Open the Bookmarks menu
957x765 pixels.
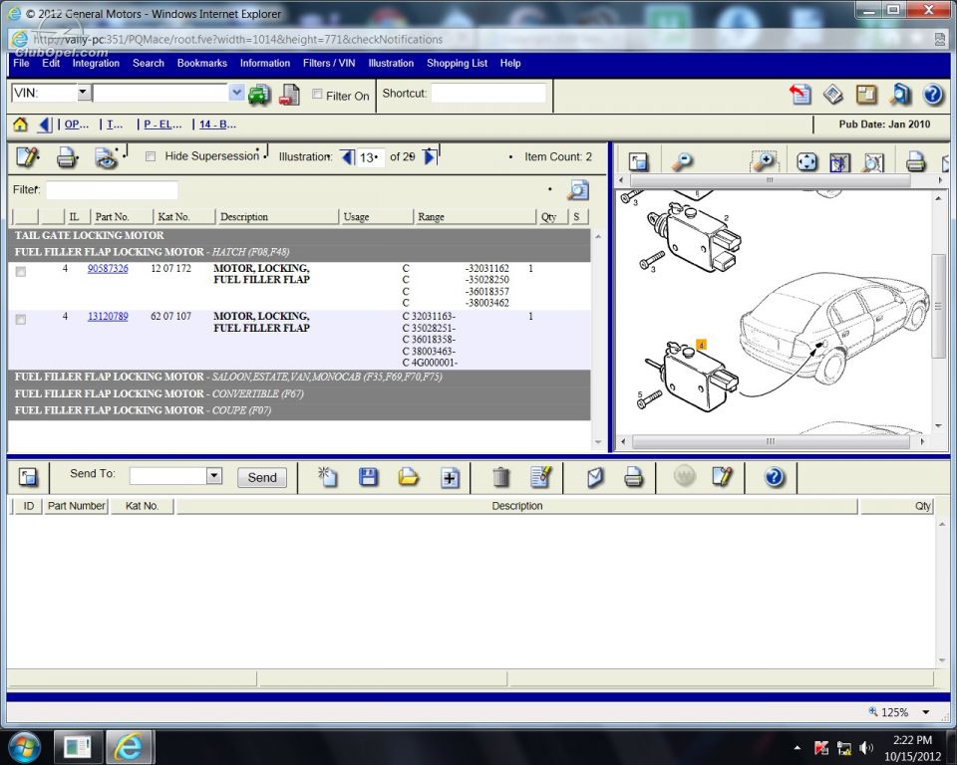[202, 63]
